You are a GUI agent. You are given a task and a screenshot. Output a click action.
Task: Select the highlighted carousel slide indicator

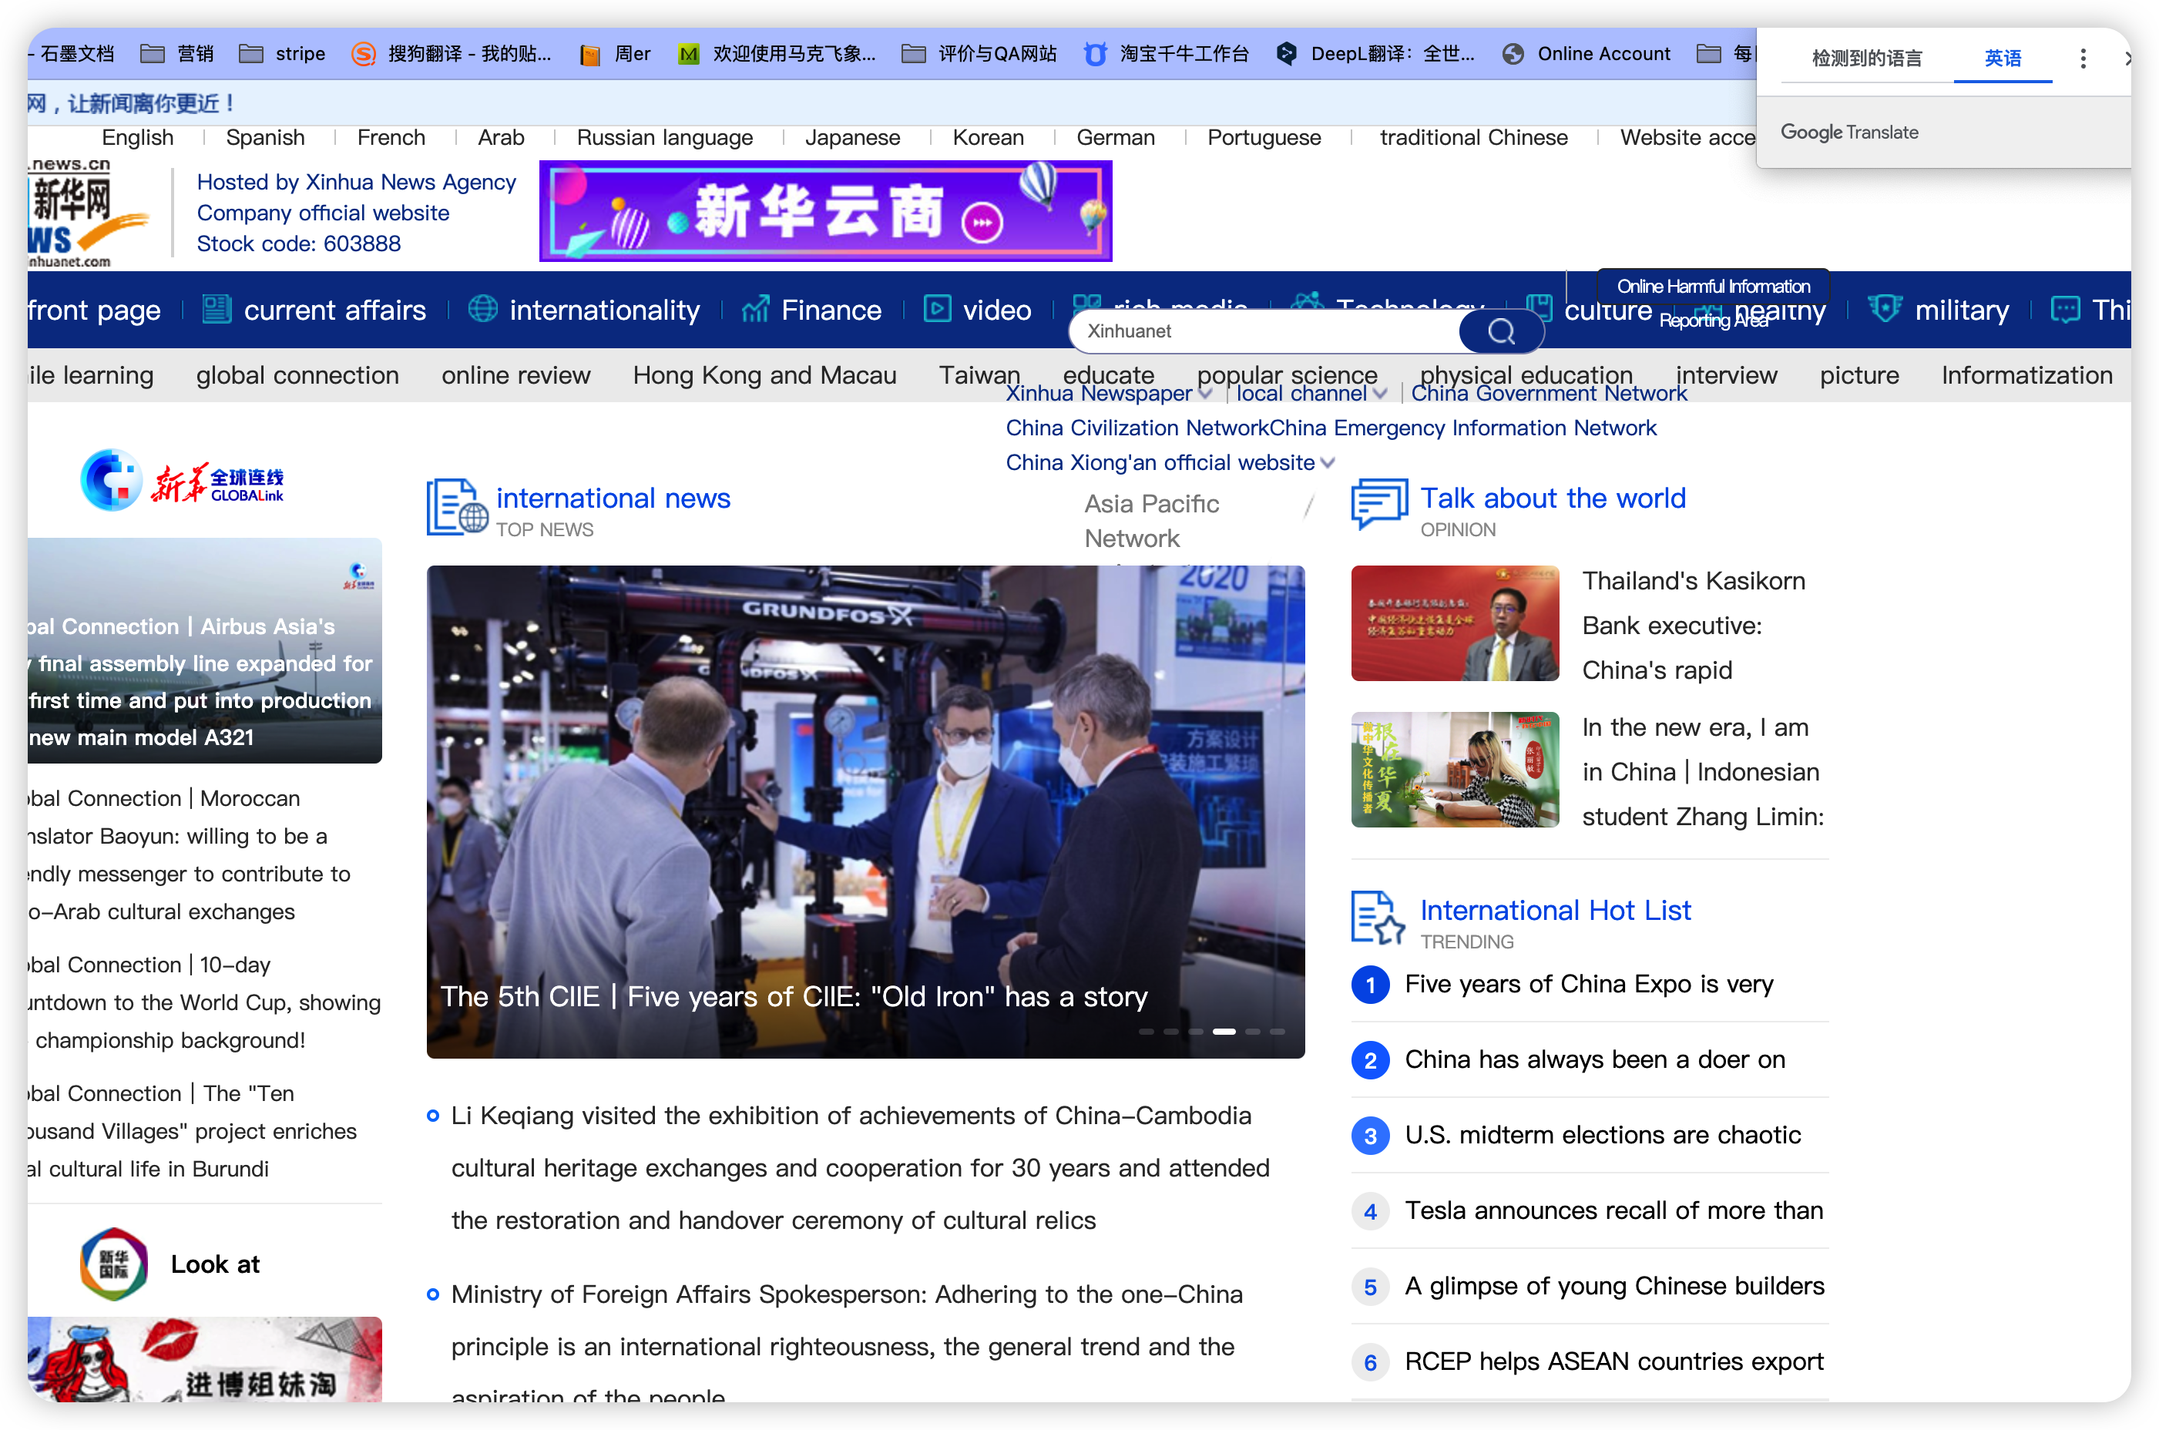1224,1032
